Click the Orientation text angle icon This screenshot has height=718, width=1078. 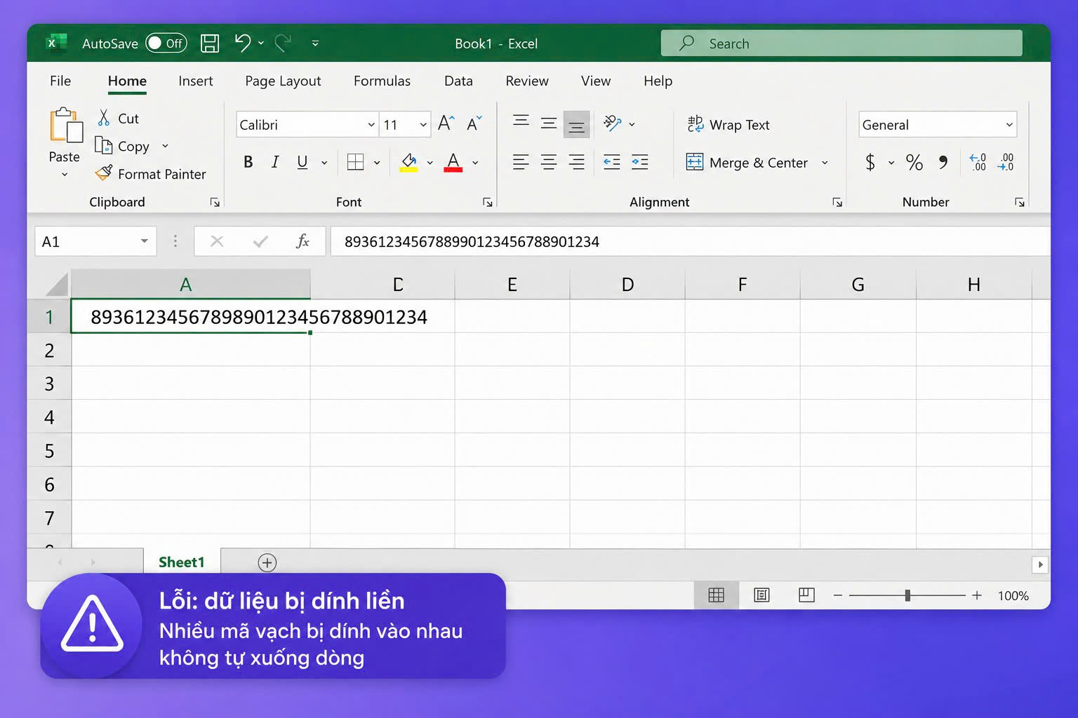pos(613,123)
